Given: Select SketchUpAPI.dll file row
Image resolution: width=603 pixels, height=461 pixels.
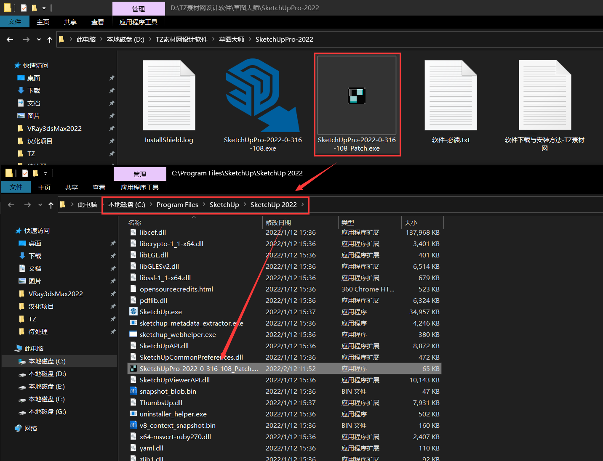Looking at the screenshot, I should coord(284,346).
